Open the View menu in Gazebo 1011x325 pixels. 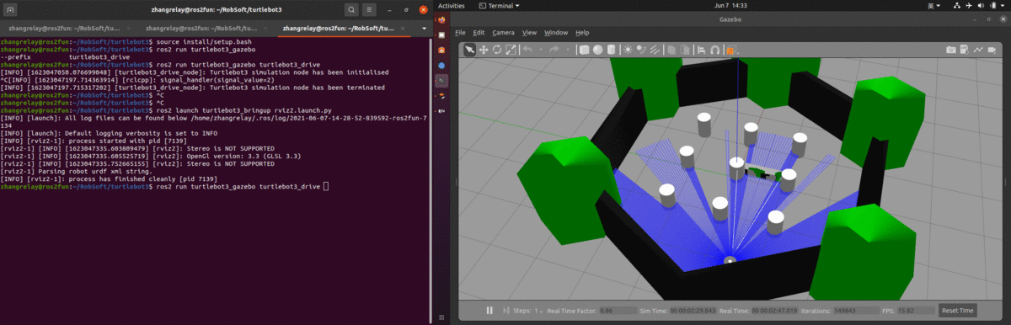[529, 33]
